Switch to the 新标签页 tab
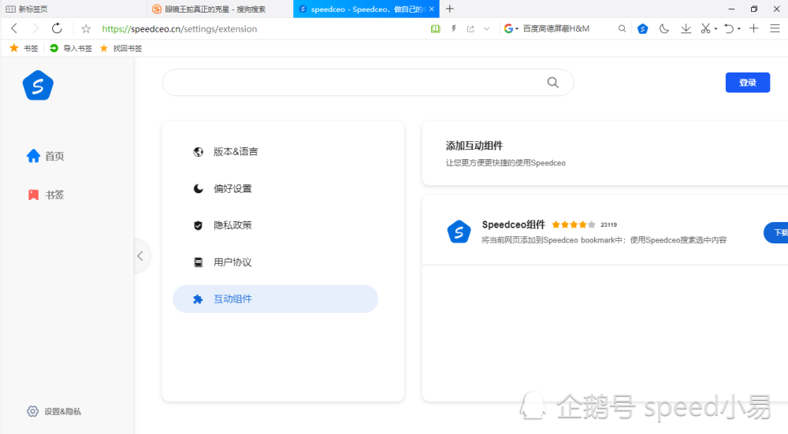Viewport: 788px width, 434px height. [x=74, y=9]
